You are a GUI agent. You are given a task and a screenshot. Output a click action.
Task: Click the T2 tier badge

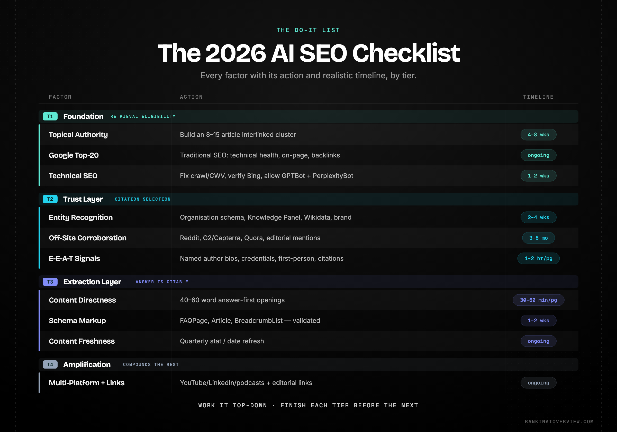(x=50, y=199)
